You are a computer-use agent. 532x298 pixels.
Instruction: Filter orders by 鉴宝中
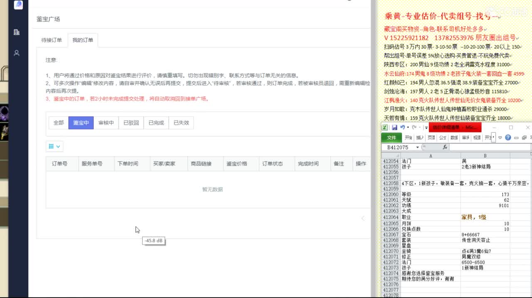point(81,123)
